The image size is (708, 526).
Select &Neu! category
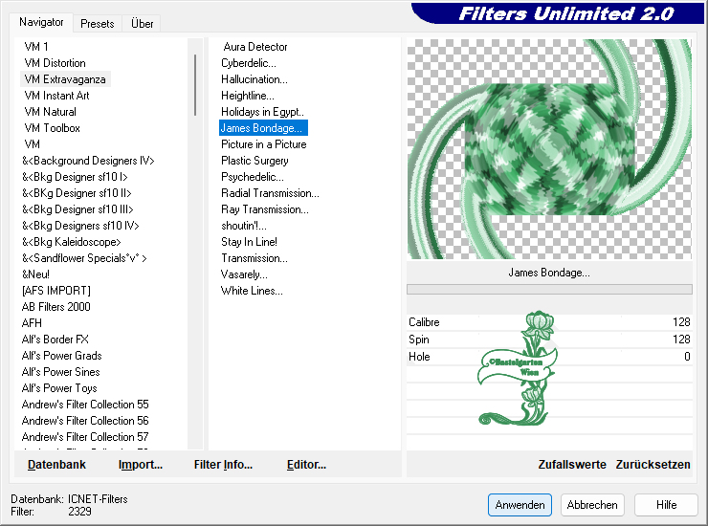35,274
